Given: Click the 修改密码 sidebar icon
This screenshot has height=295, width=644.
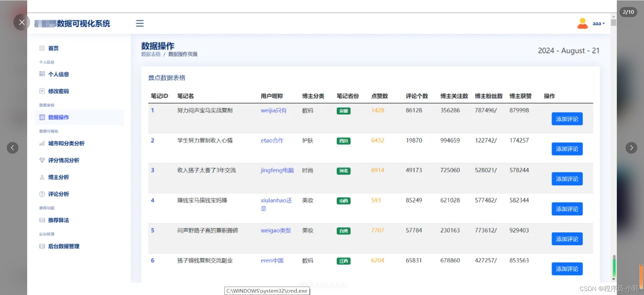Looking at the screenshot, I should pyautogui.click(x=42, y=91).
